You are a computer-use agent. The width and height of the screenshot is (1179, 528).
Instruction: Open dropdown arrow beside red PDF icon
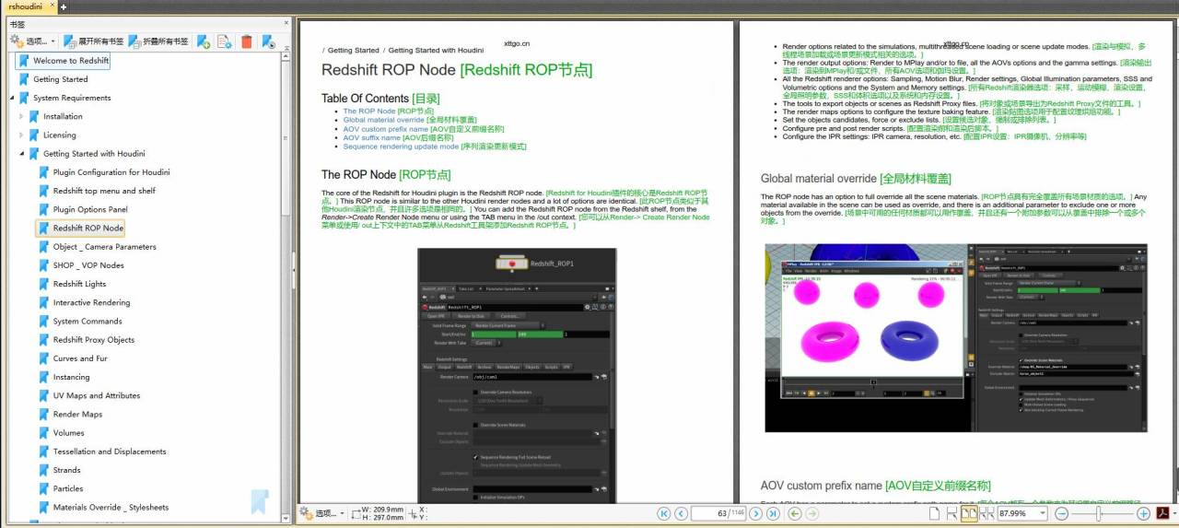click(x=1173, y=513)
